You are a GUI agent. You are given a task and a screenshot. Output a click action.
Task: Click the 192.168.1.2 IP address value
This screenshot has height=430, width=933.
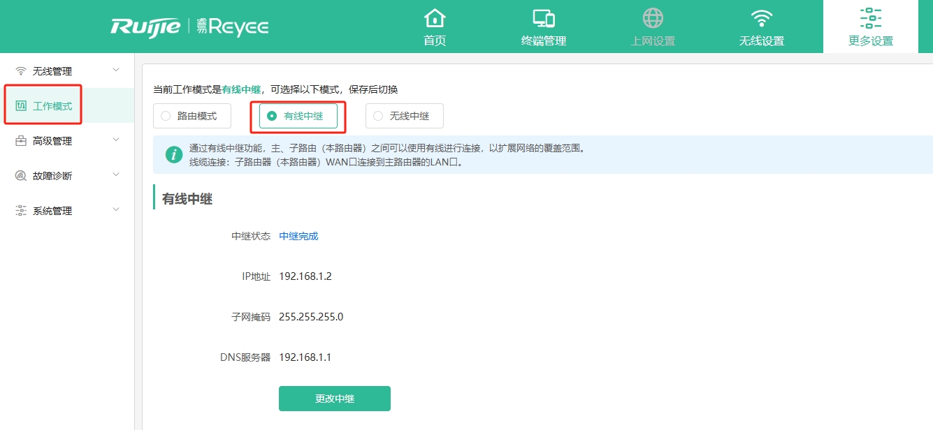point(305,276)
